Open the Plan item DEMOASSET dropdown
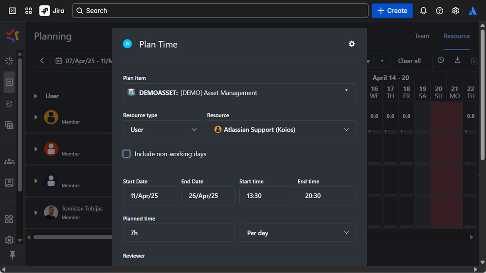486x273 pixels. [x=239, y=92]
